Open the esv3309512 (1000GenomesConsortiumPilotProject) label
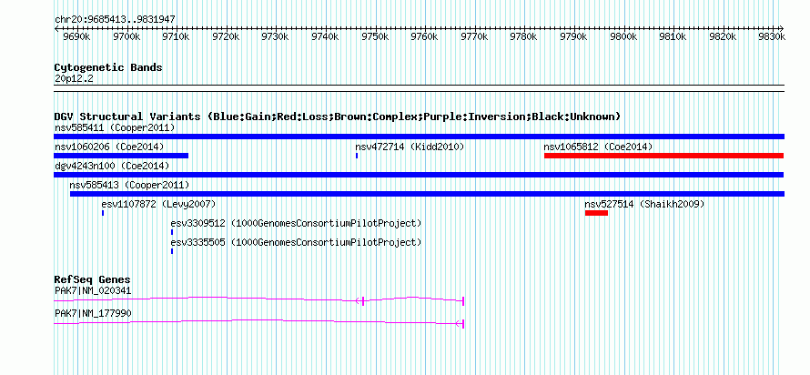Screen dimensions: 810x375 click(x=297, y=223)
